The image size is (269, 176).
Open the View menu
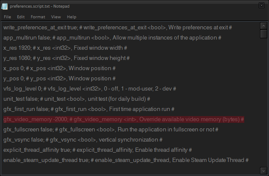click(x=56, y=17)
